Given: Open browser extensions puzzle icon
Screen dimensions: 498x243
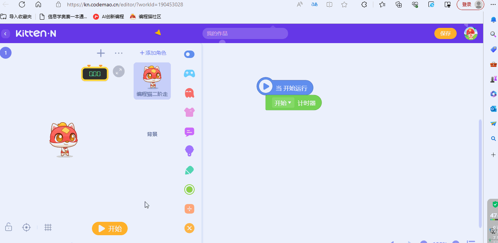Looking at the screenshot, I should pos(364,4).
